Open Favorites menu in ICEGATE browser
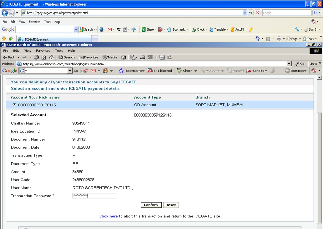Screen dimensions: 323x229 click(x=34, y=22)
